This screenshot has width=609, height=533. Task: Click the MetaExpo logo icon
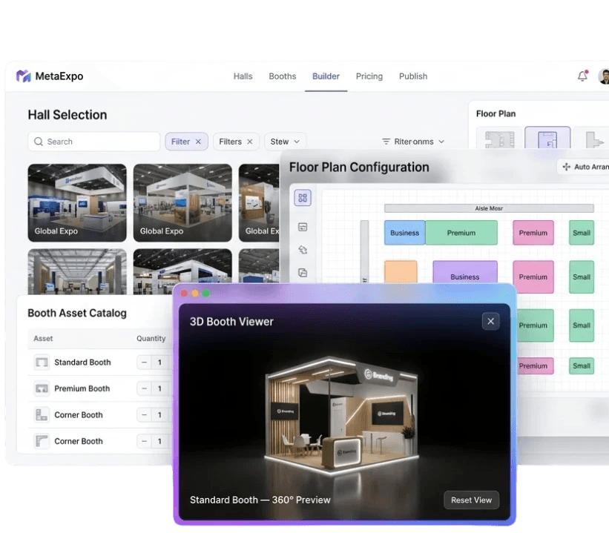pos(23,76)
